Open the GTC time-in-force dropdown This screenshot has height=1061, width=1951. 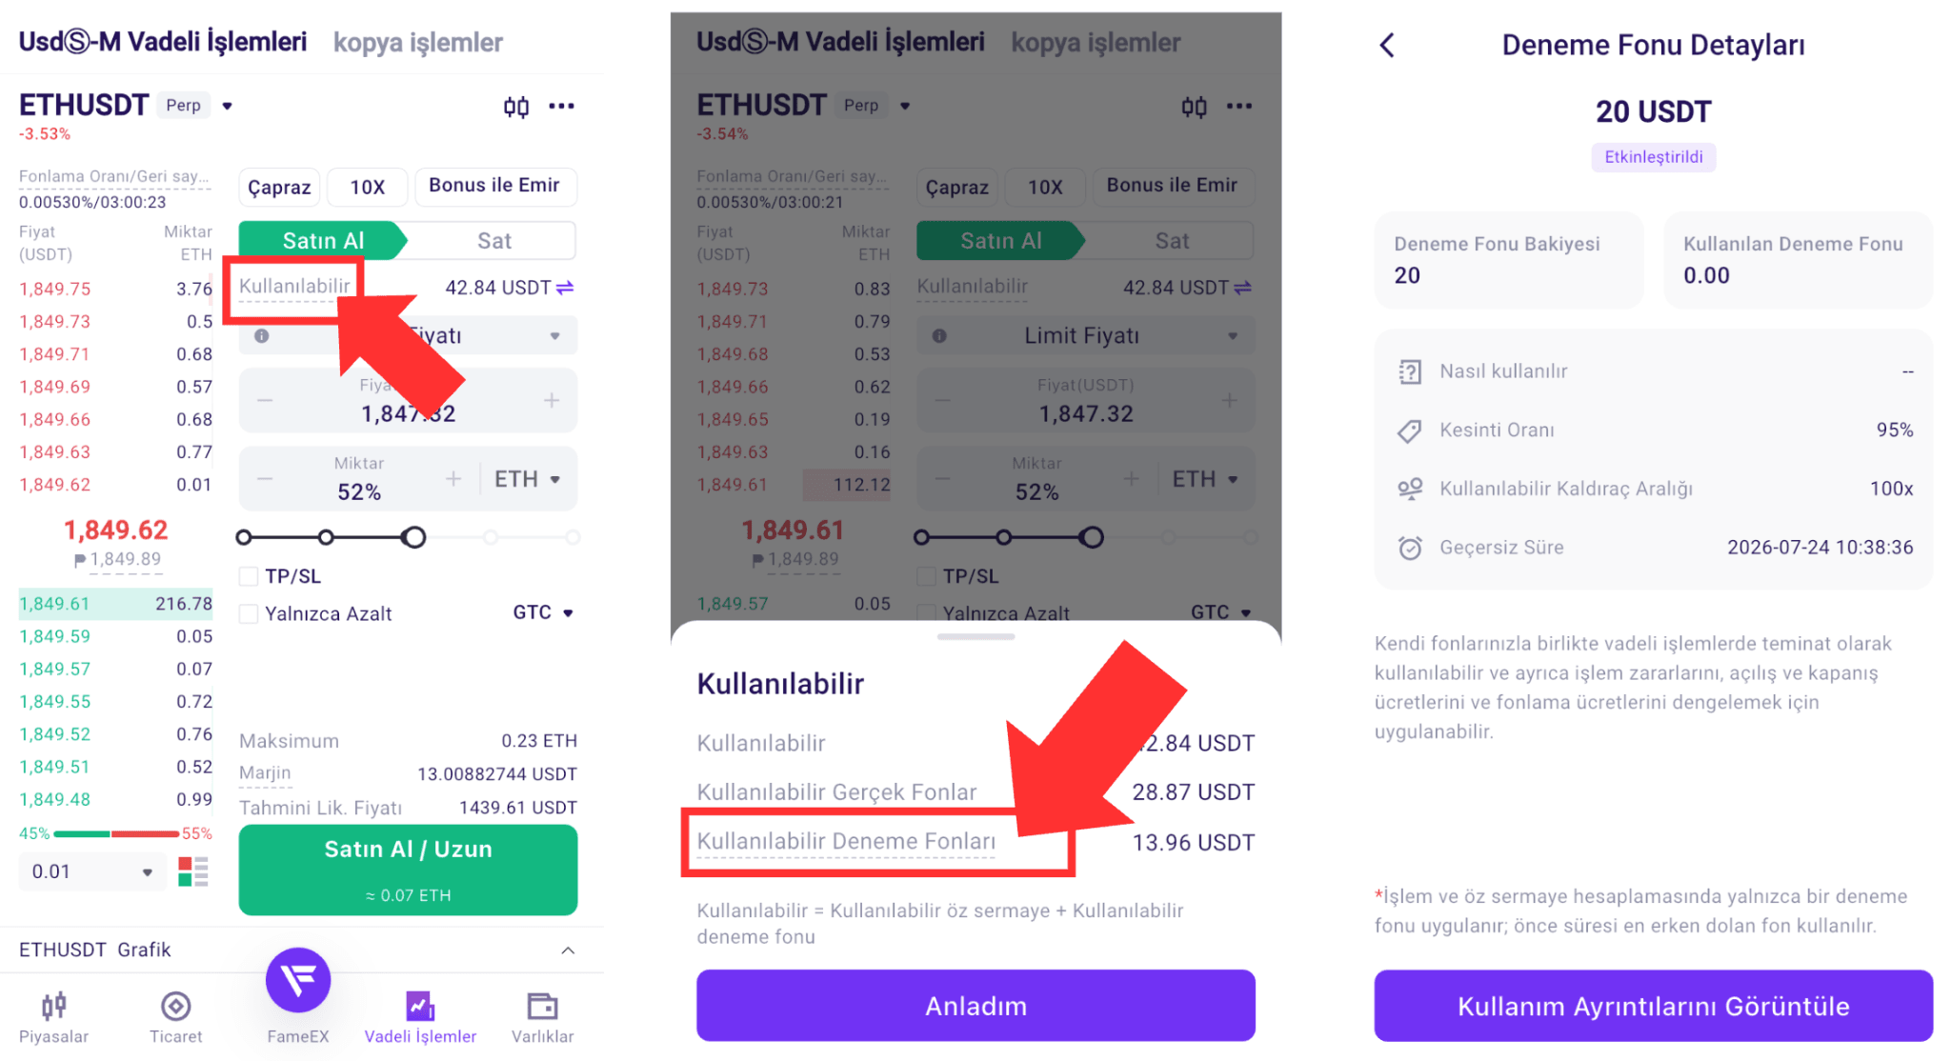tap(543, 612)
